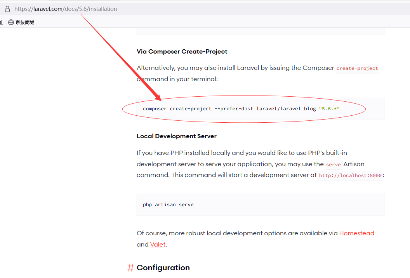Click the Via Composer Create-Project heading
410x278 pixels.
coord(182,52)
